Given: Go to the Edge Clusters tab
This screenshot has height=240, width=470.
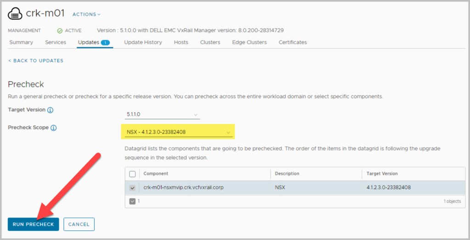Looking at the screenshot, I should click(249, 42).
